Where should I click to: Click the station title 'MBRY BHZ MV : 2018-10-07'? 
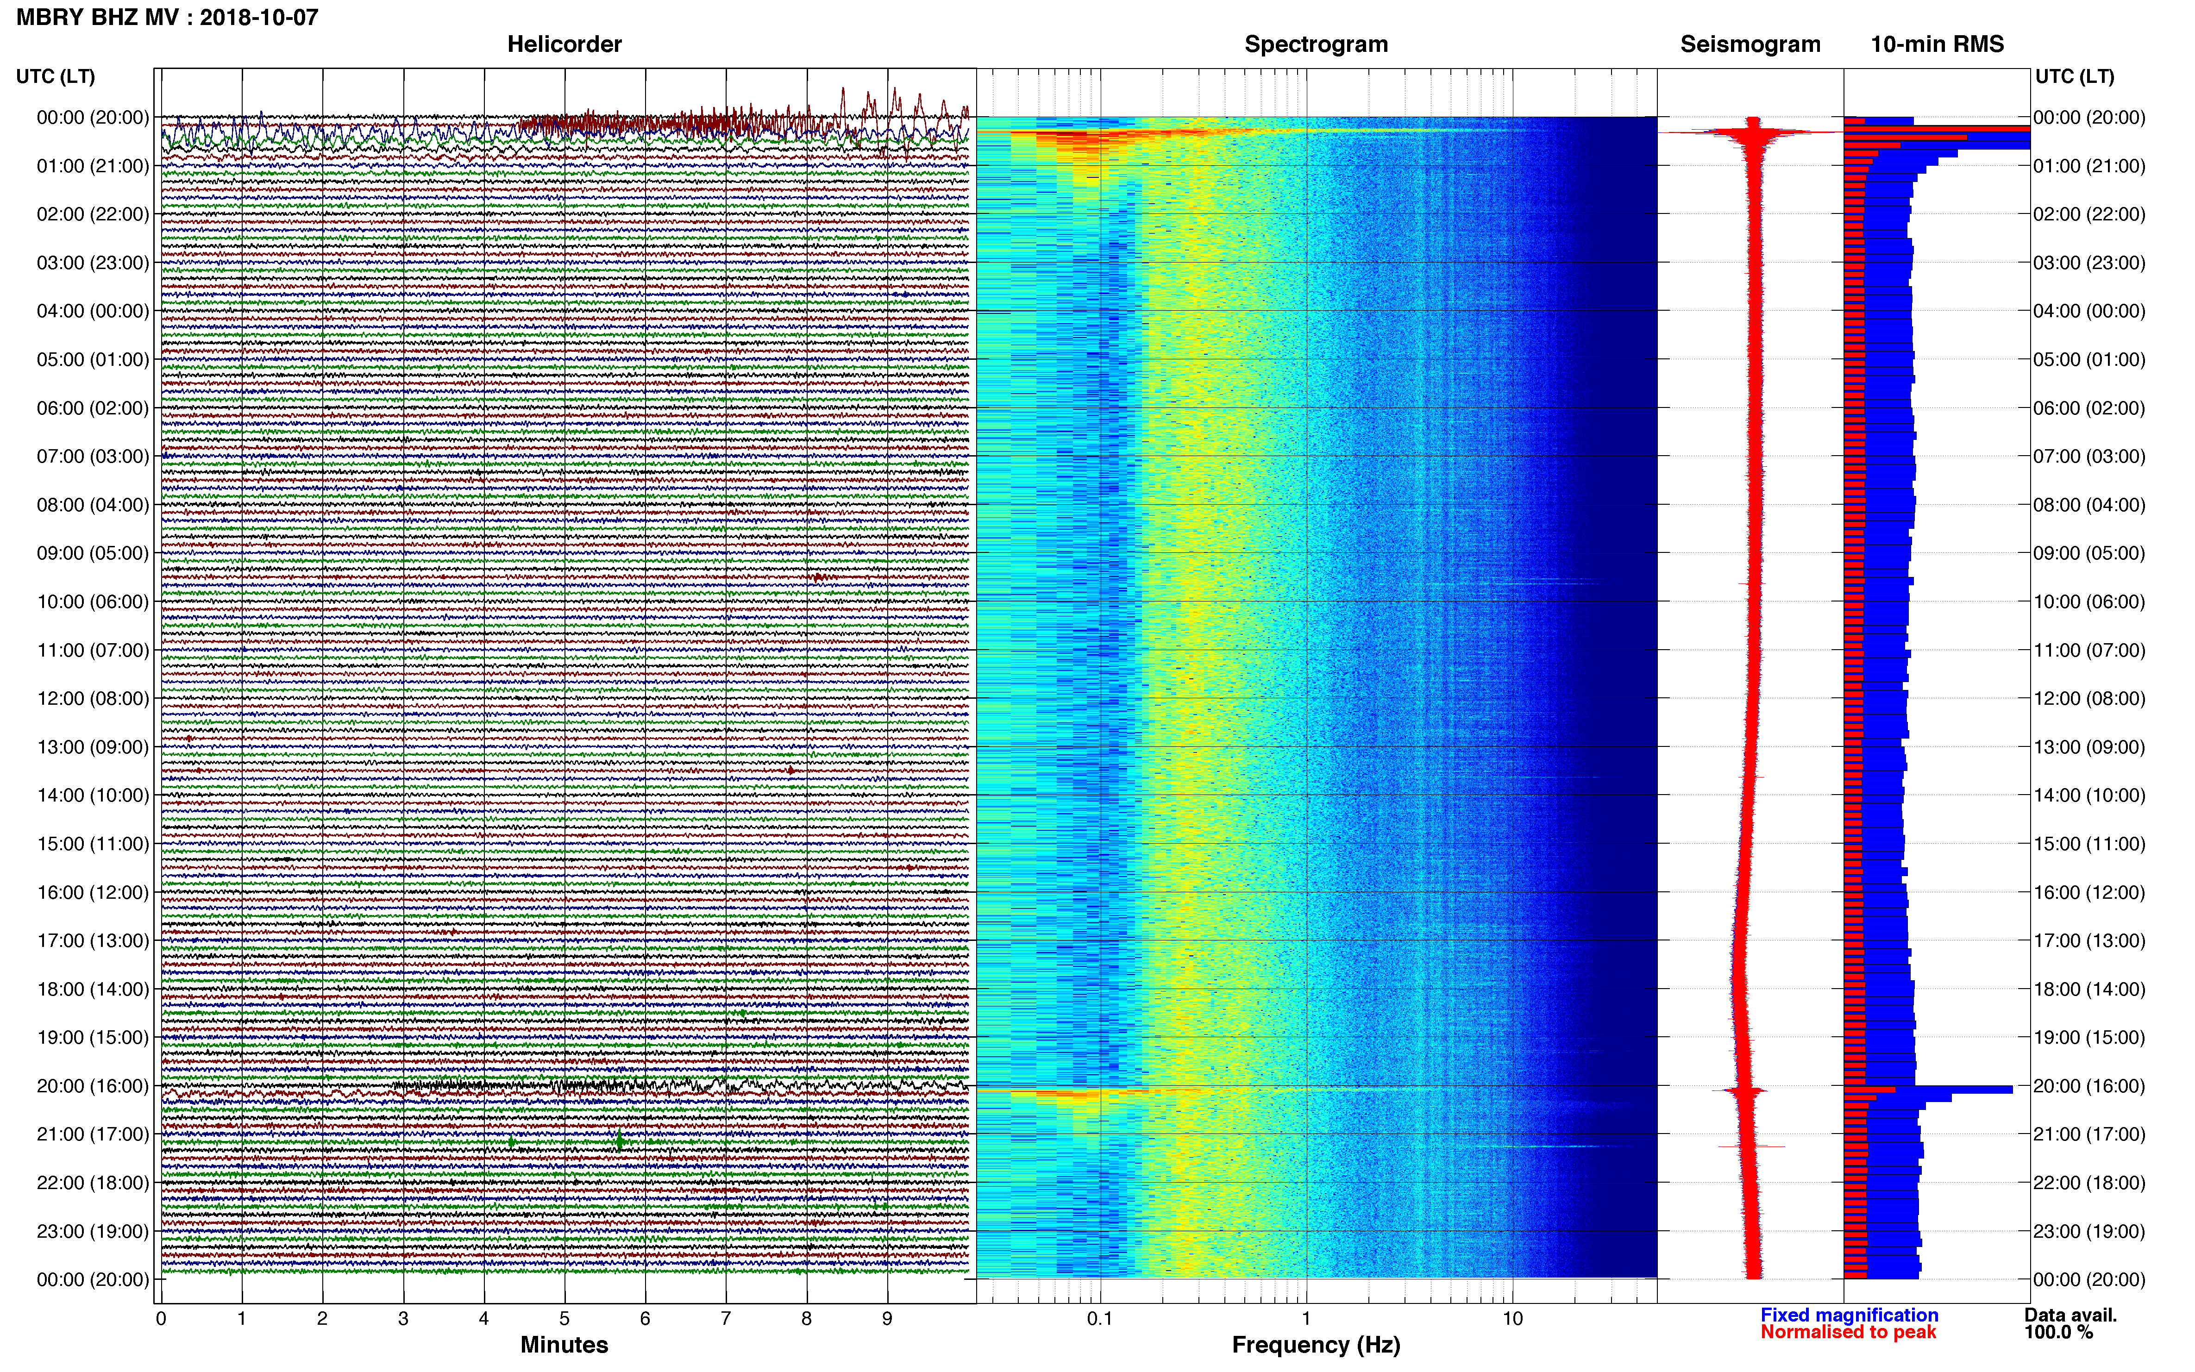click(x=167, y=17)
